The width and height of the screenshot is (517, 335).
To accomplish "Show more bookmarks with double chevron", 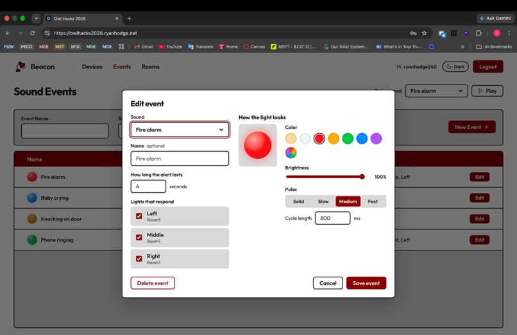I will pos(462,47).
